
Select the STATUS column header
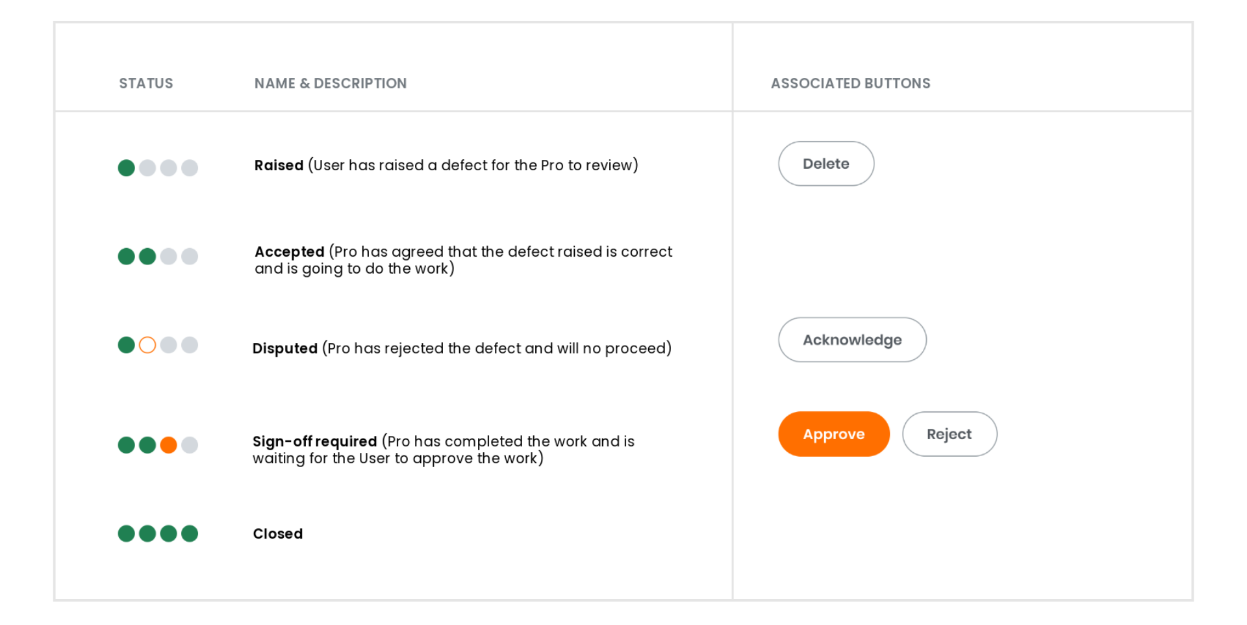[146, 83]
